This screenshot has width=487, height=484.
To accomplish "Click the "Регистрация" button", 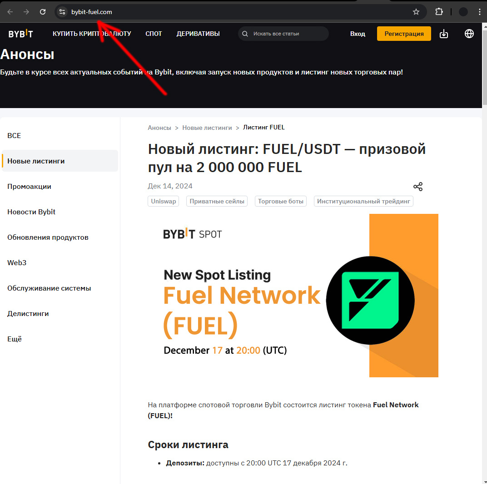I will pyautogui.click(x=404, y=34).
